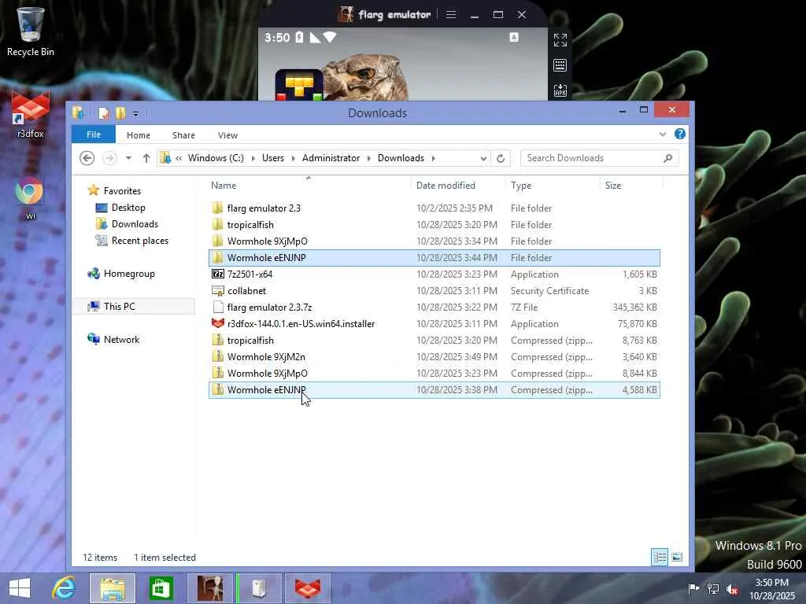Expand the Downloads breadcrumb arrow
This screenshot has width=806, height=604.
click(434, 158)
